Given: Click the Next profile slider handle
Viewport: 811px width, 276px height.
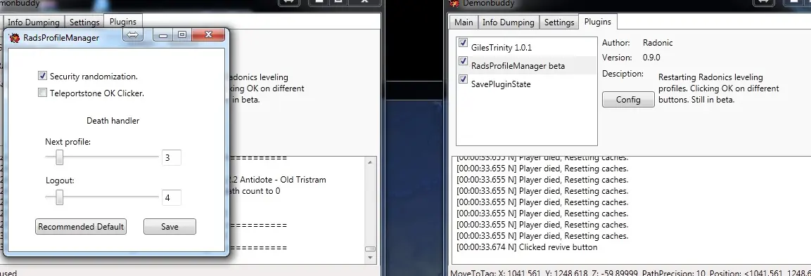Looking at the screenshot, I should pos(60,157).
